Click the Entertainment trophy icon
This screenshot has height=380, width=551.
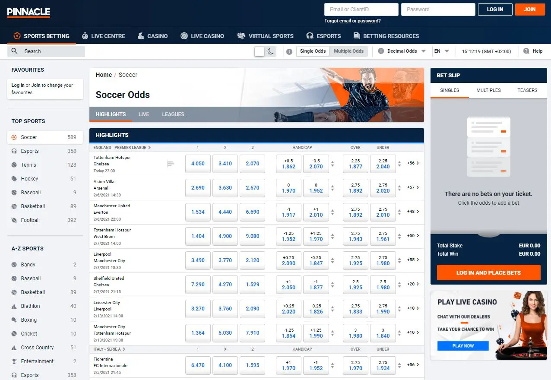pos(14,361)
